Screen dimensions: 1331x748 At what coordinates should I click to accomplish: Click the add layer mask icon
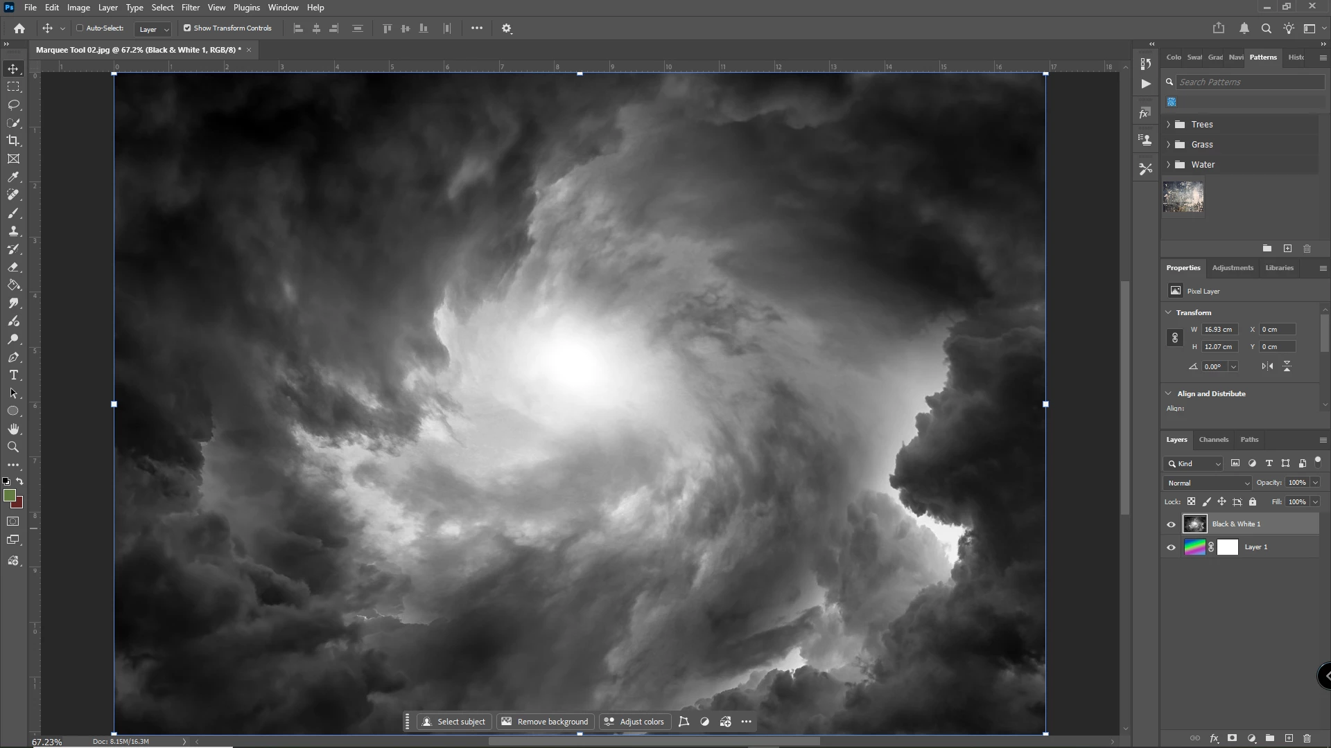[1232, 738]
